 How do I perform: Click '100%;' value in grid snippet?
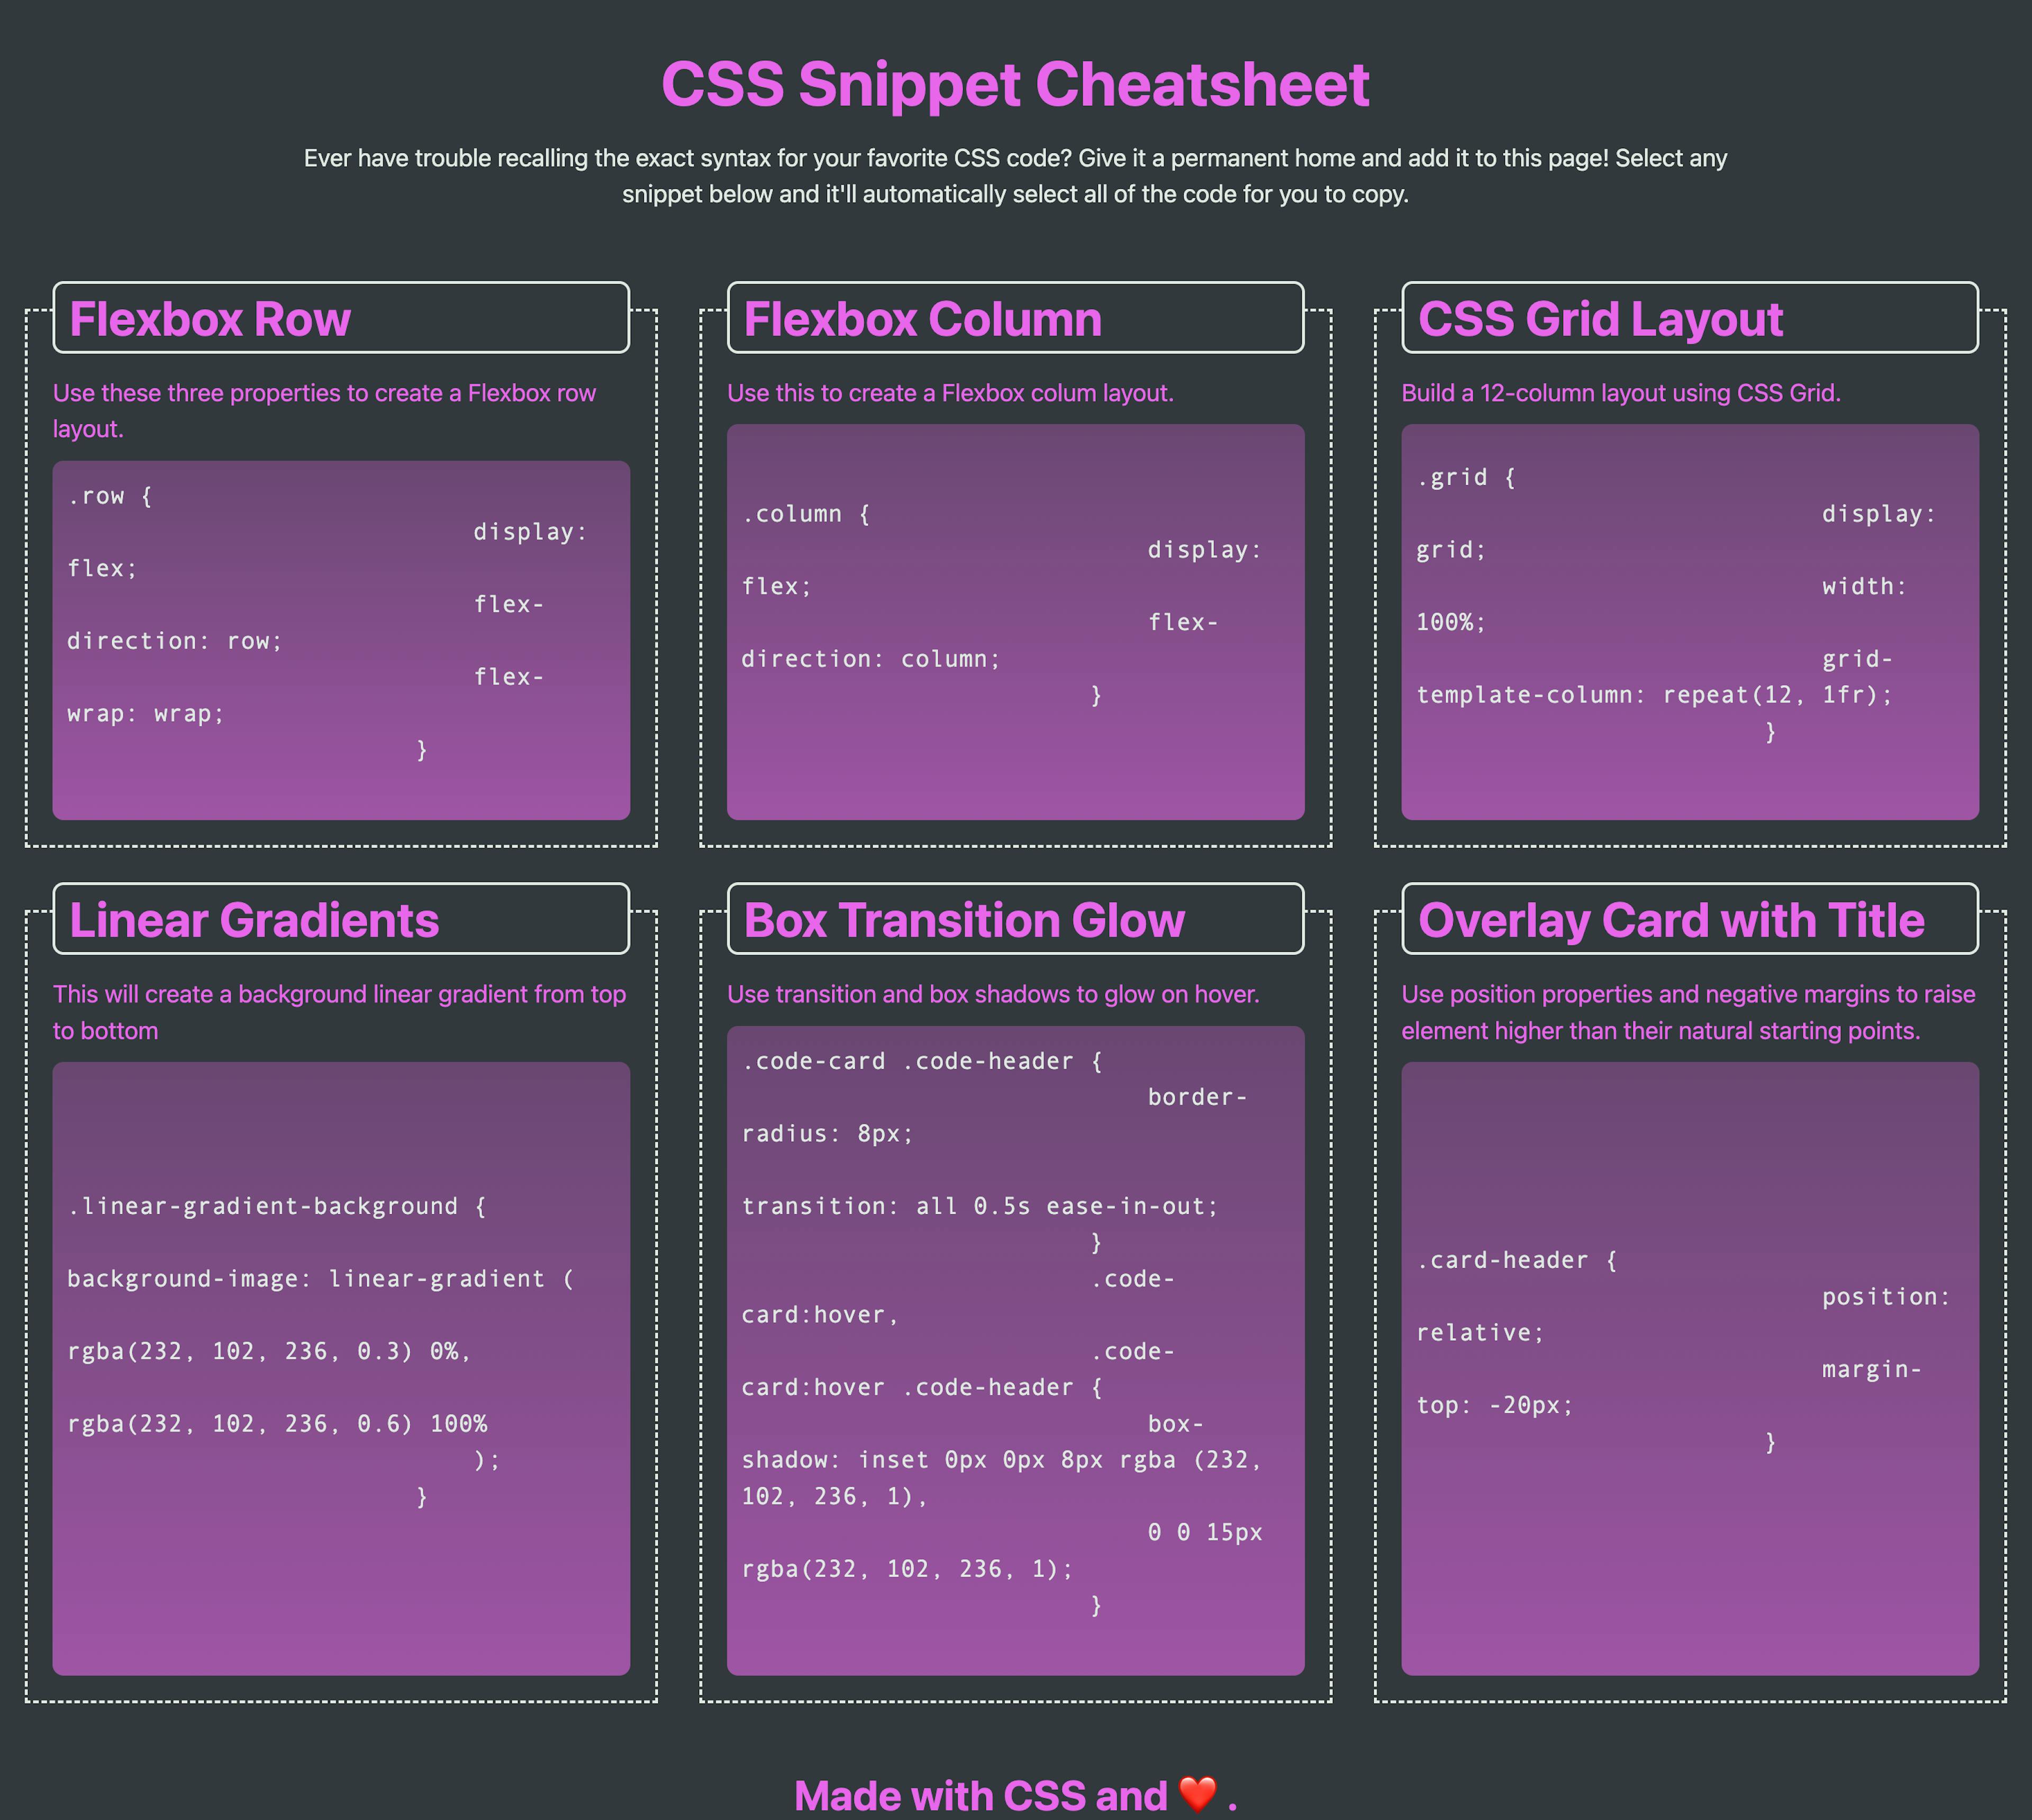(1451, 622)
